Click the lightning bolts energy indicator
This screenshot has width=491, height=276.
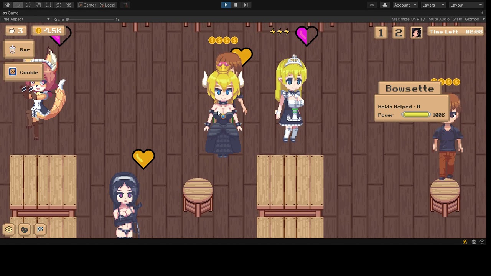coord(280,32)
